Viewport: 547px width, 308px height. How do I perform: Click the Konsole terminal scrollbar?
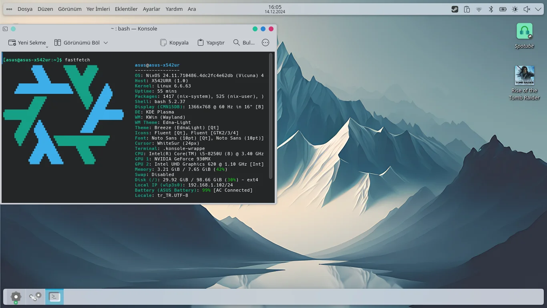271,116
